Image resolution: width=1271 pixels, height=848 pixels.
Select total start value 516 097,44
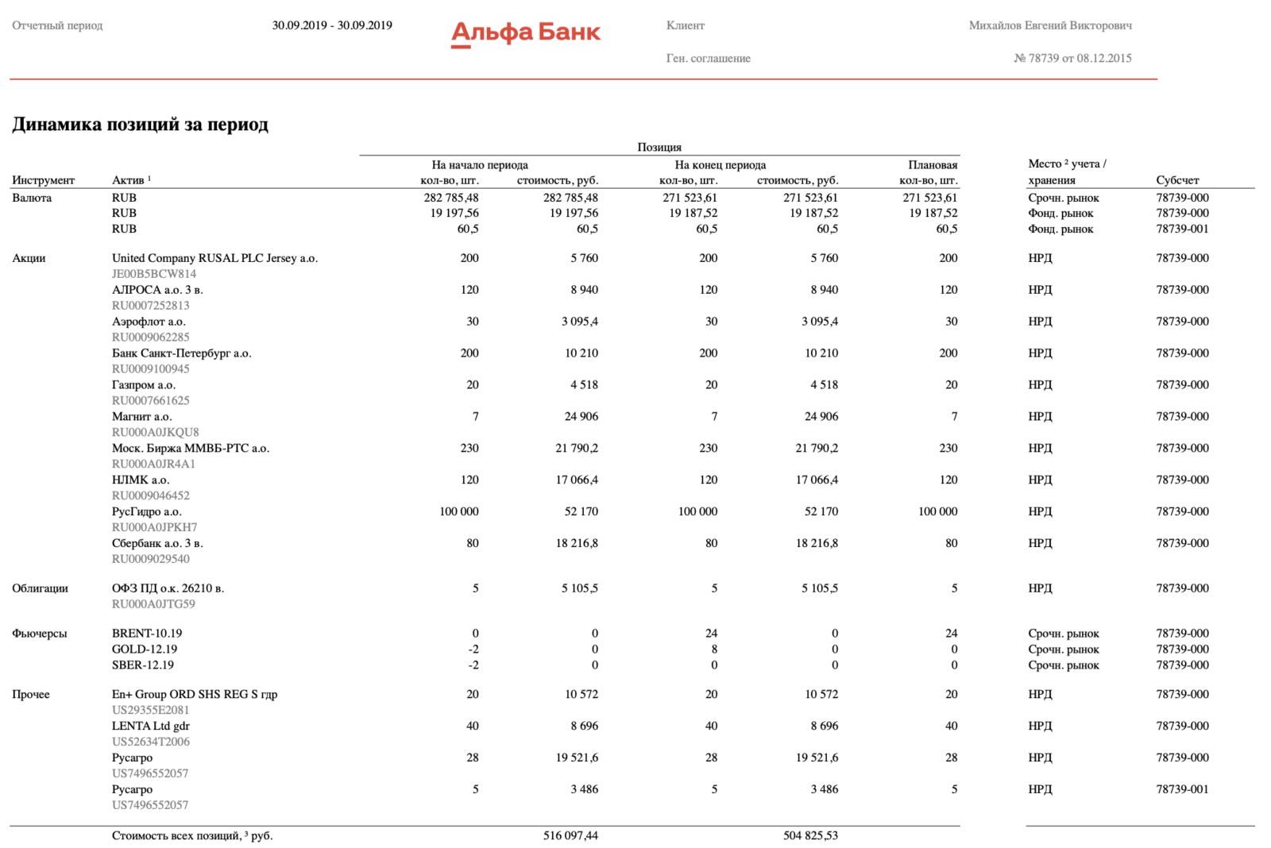[570, 836]
